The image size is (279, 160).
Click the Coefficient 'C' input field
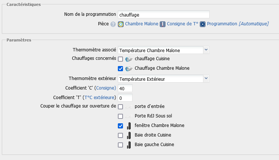pyautogui.click(x=125, y=88)
